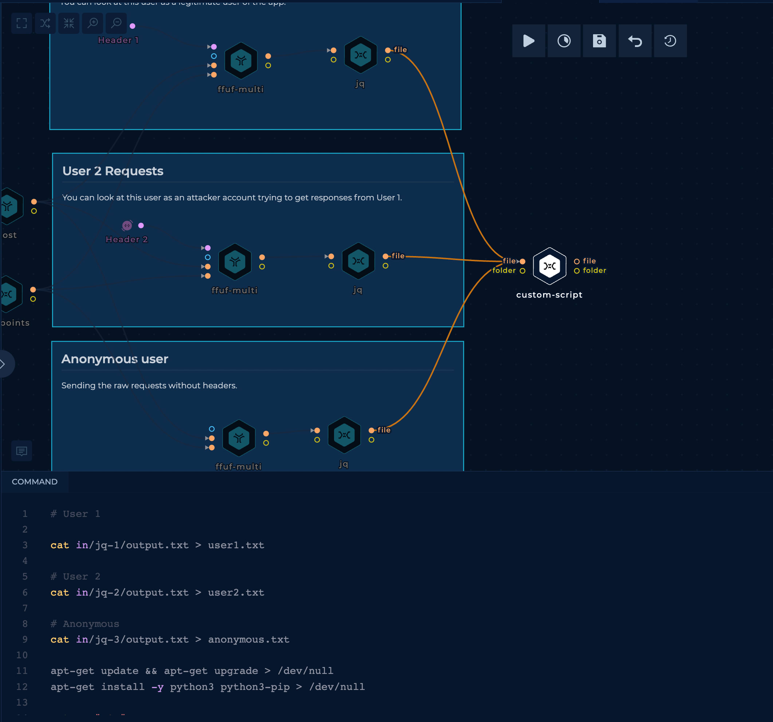
Task: Click the User 2 jq file output port
Action: click(x=385, y=256)
